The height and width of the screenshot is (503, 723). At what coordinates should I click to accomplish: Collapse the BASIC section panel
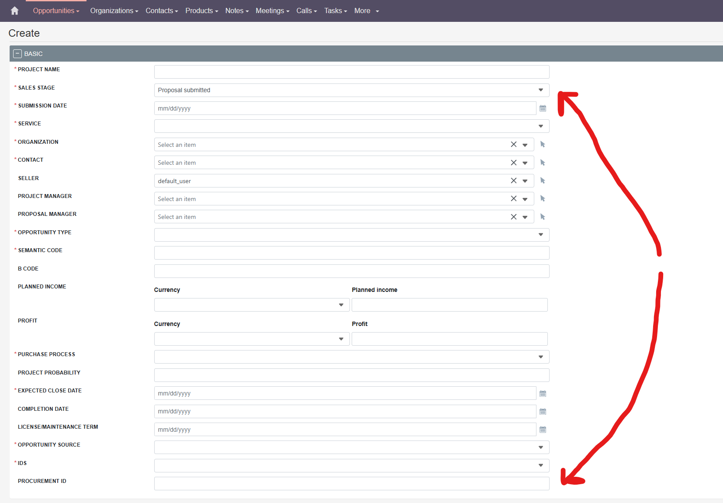[x=17, y=54]
